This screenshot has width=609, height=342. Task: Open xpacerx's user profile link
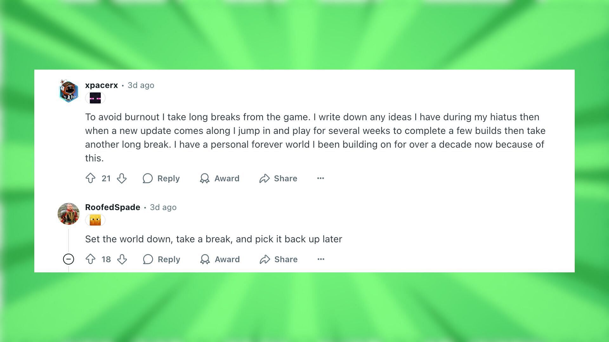101,85
